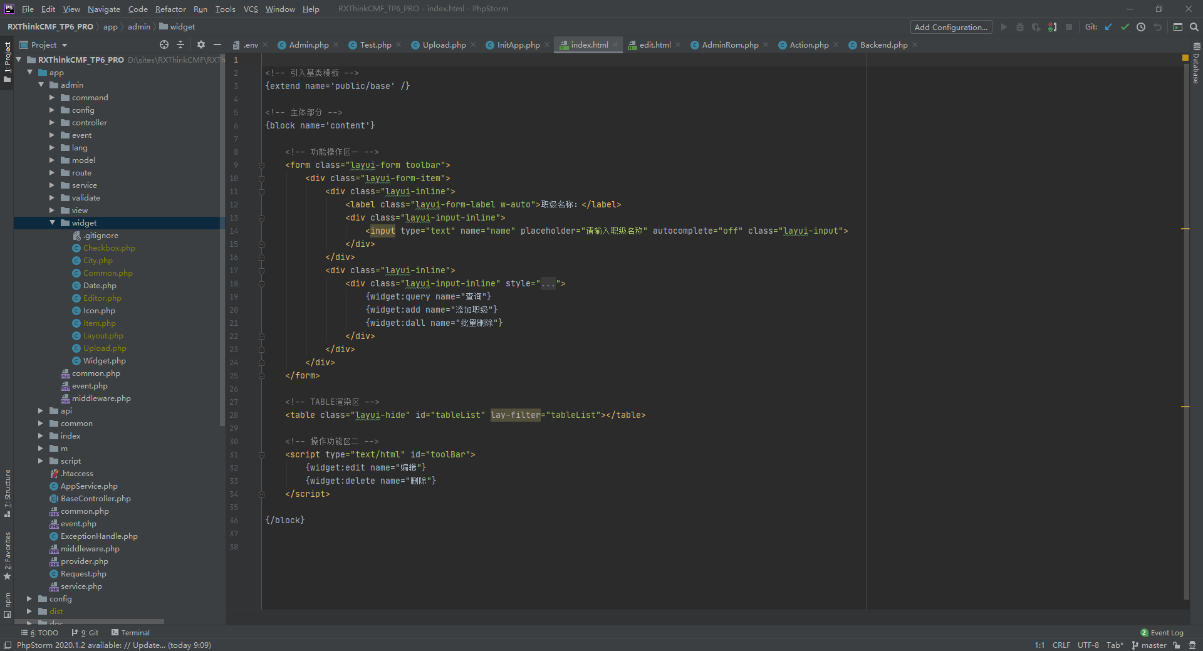Hide the Project panel with minus icon

tap(217, 44)
